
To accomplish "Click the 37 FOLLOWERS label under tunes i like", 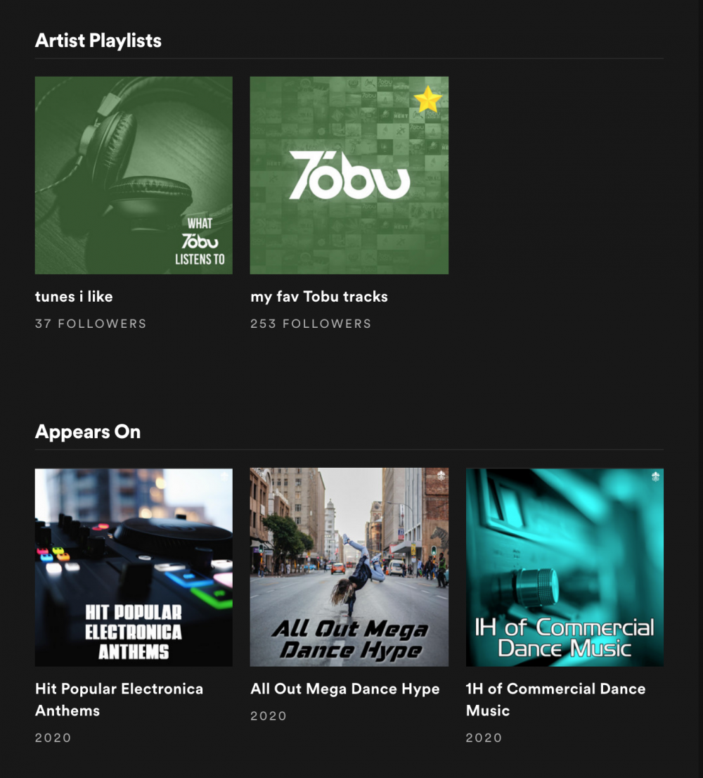I will click(91, 324).
